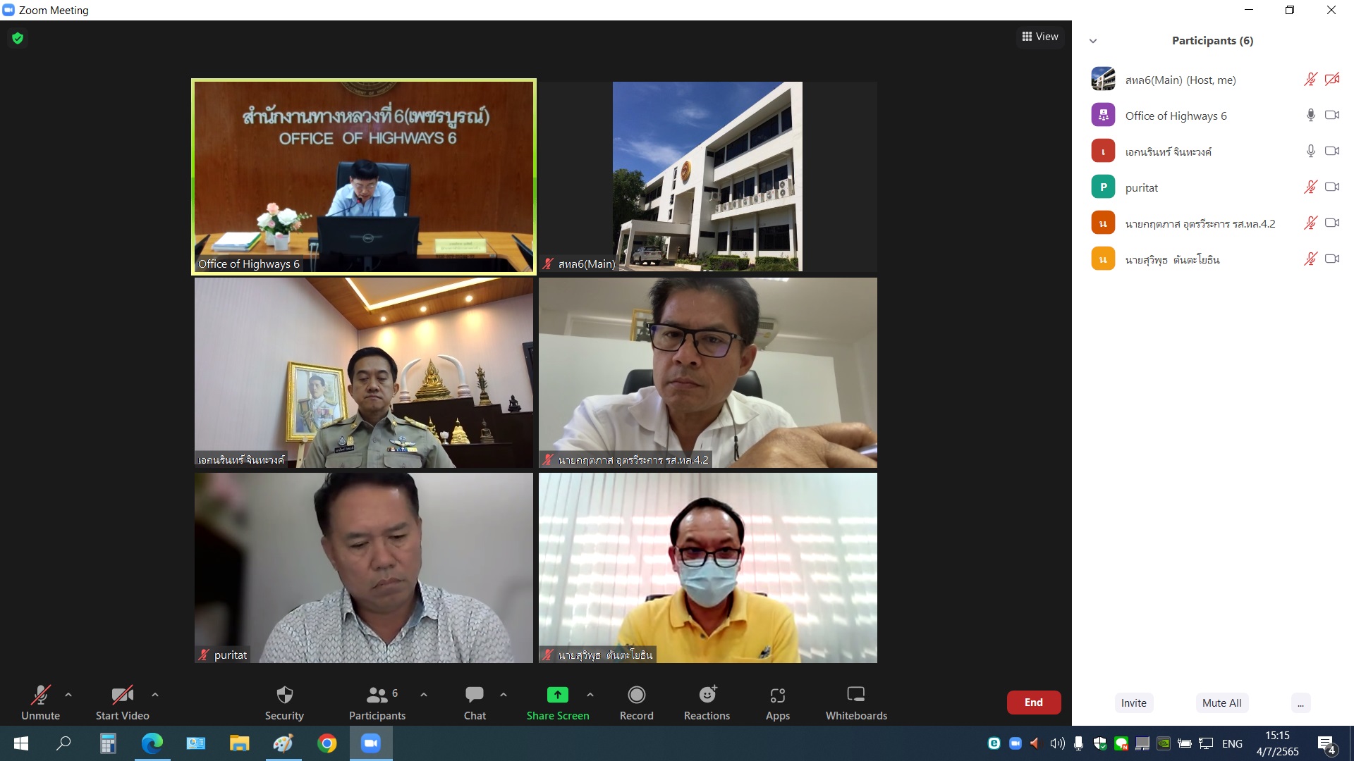Screen dimensions: 1354x761
Task: Click the green encryption shield icon
Action: click(18, 38)
